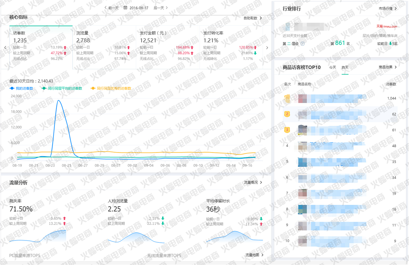Select 昨天 tab in TOP10
Screen dimensions: 409x265
click(345, 67)
